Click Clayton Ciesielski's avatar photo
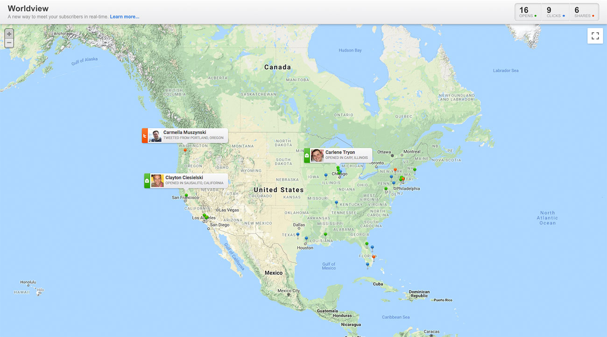607x337 pixels. 157,181
